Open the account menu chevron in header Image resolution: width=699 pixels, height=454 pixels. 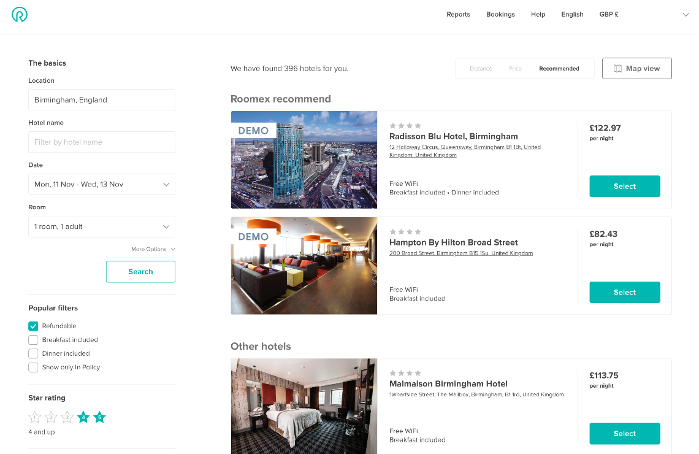coord(686,15)
